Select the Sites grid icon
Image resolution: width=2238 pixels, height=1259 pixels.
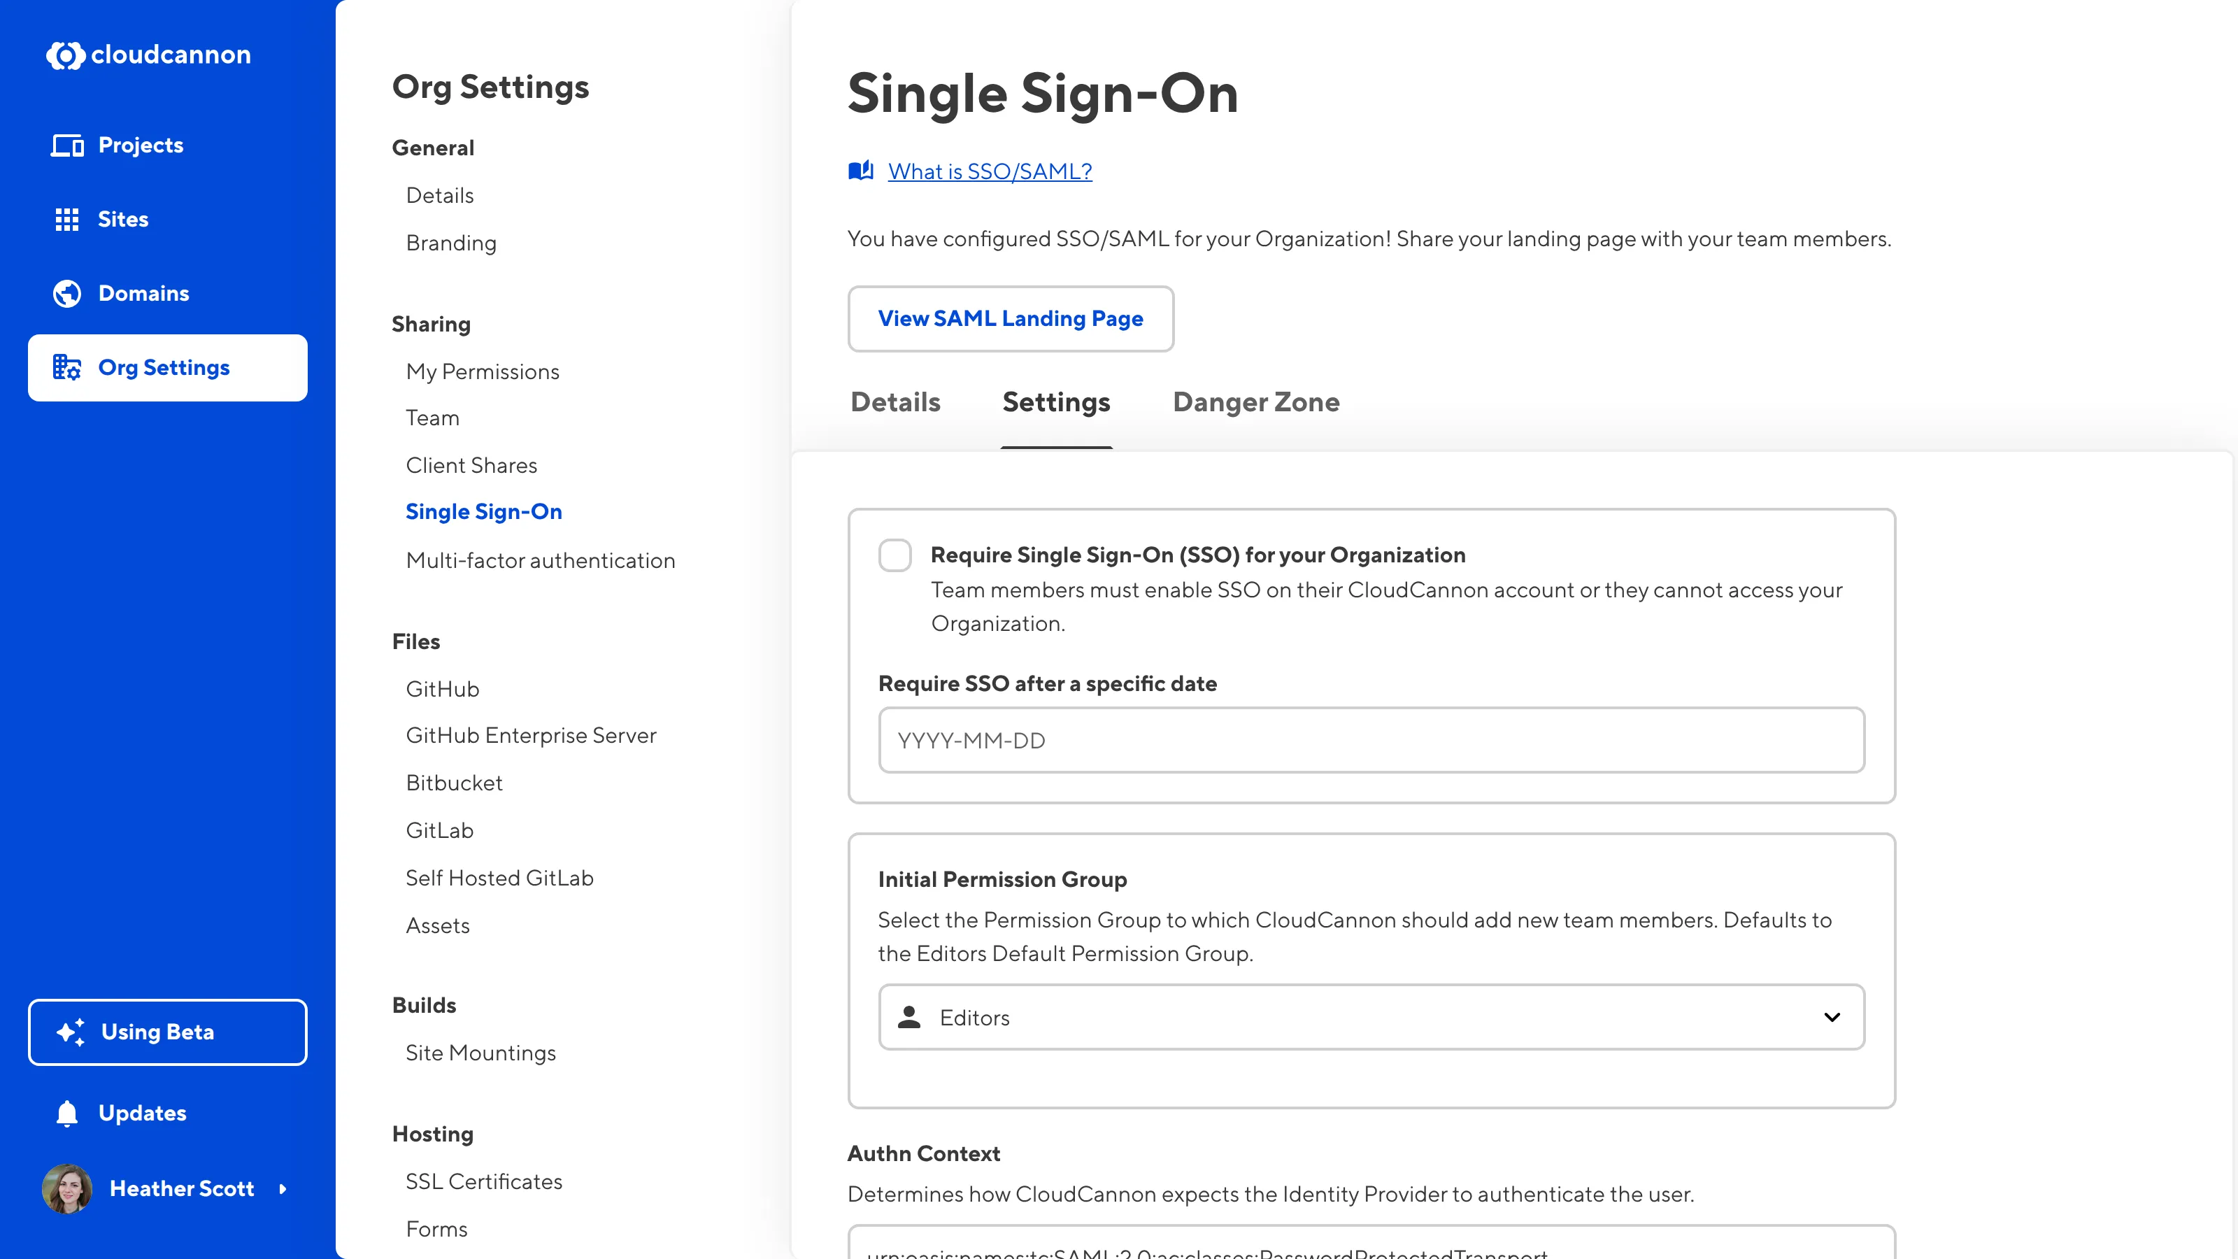pos(66,219)
